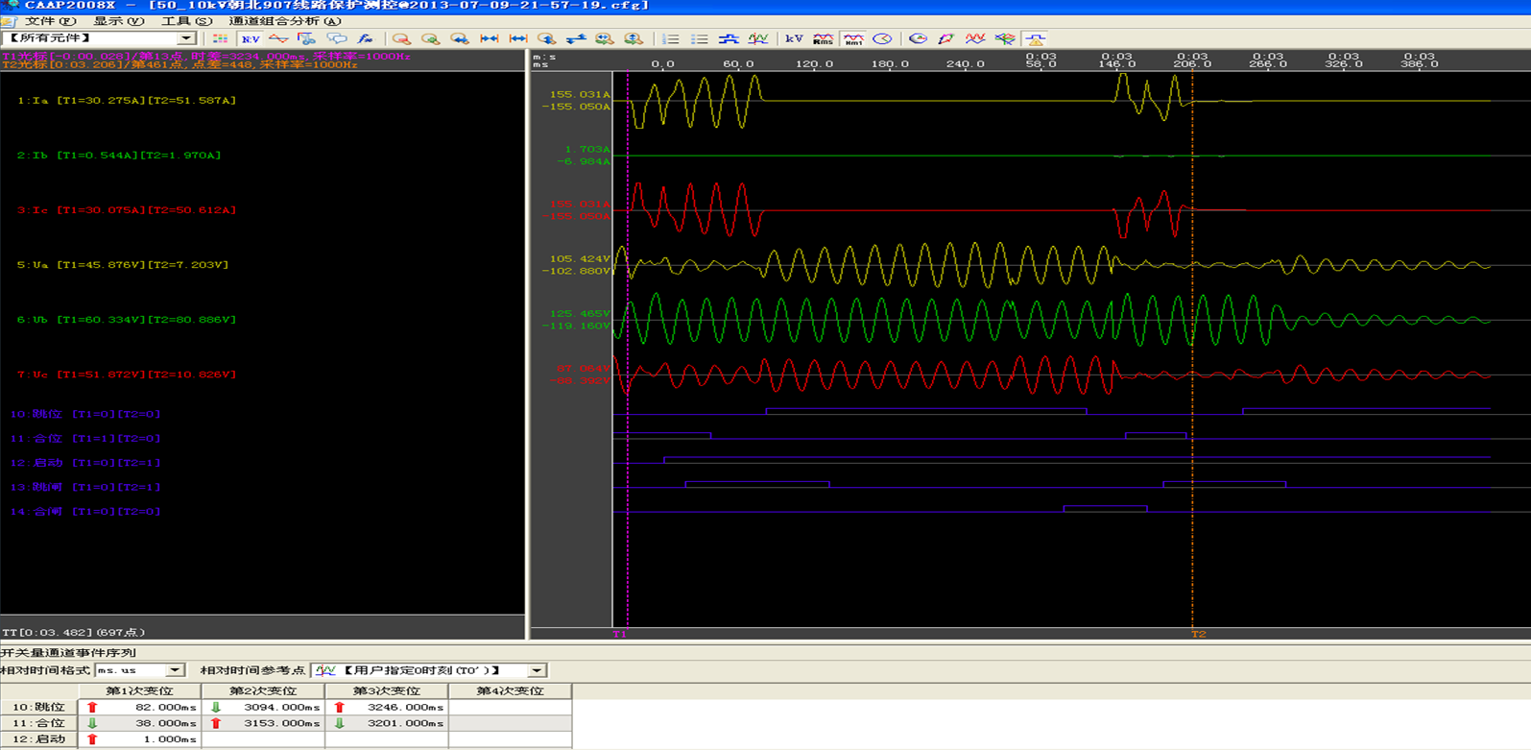Toggle the Hm1 harmonic display button
Viewport: 1531px width, 750px height.
tap(852, 39)
